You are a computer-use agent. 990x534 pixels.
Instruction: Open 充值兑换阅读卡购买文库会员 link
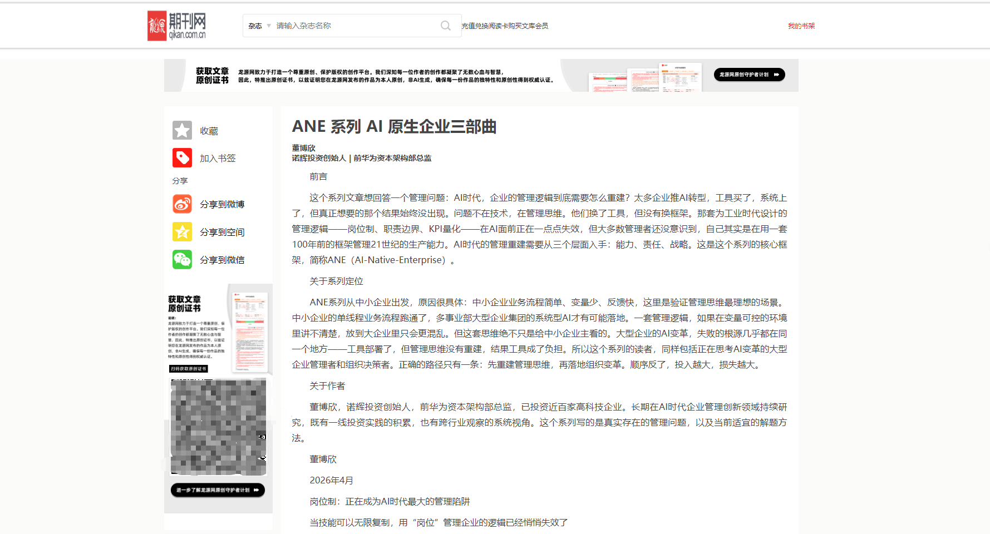[505, 26]
